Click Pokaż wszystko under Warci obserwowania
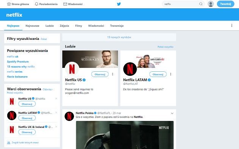This screenshot has height=149, width=239. pos(15,93)
